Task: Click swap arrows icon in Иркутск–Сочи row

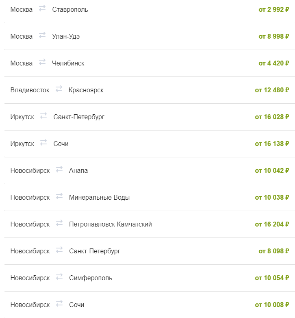Action: click(x=43, y=142)
